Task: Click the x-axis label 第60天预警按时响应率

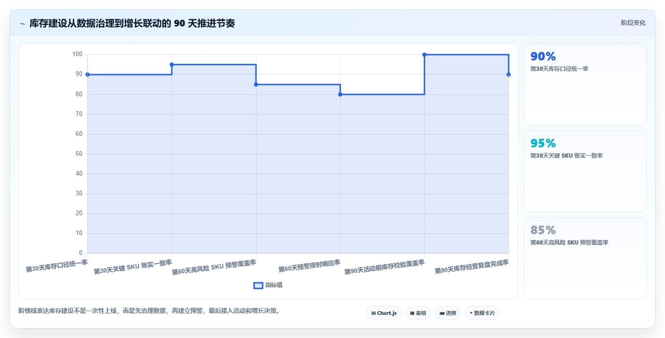Action: [x=309, y=266]
